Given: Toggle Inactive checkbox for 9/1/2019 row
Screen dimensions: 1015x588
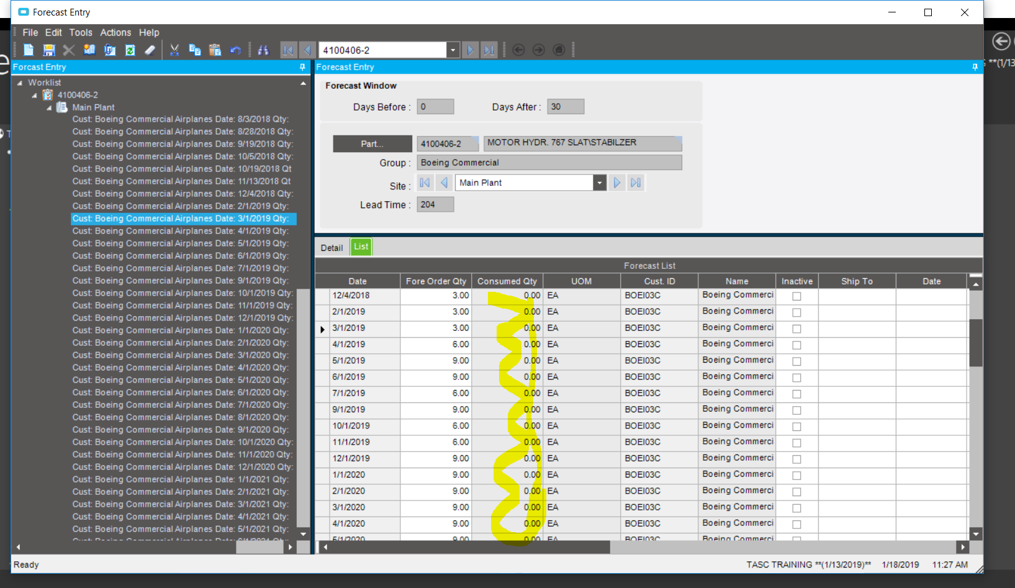Looking at the screenshot, I should [x=796, y=410].
